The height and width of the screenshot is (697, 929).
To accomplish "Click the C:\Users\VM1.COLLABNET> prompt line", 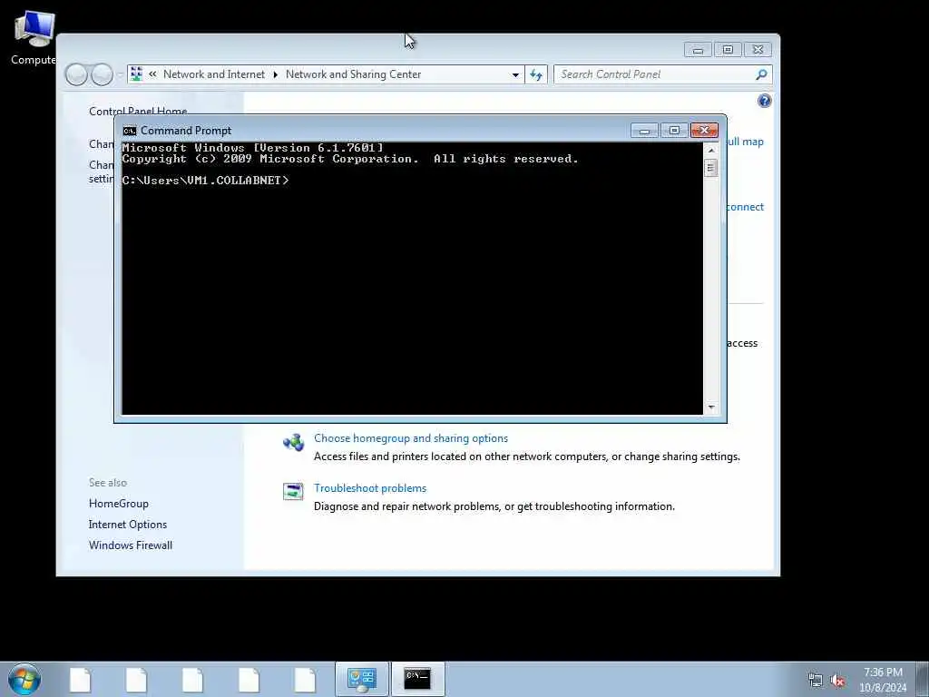I will coord(205,181).
